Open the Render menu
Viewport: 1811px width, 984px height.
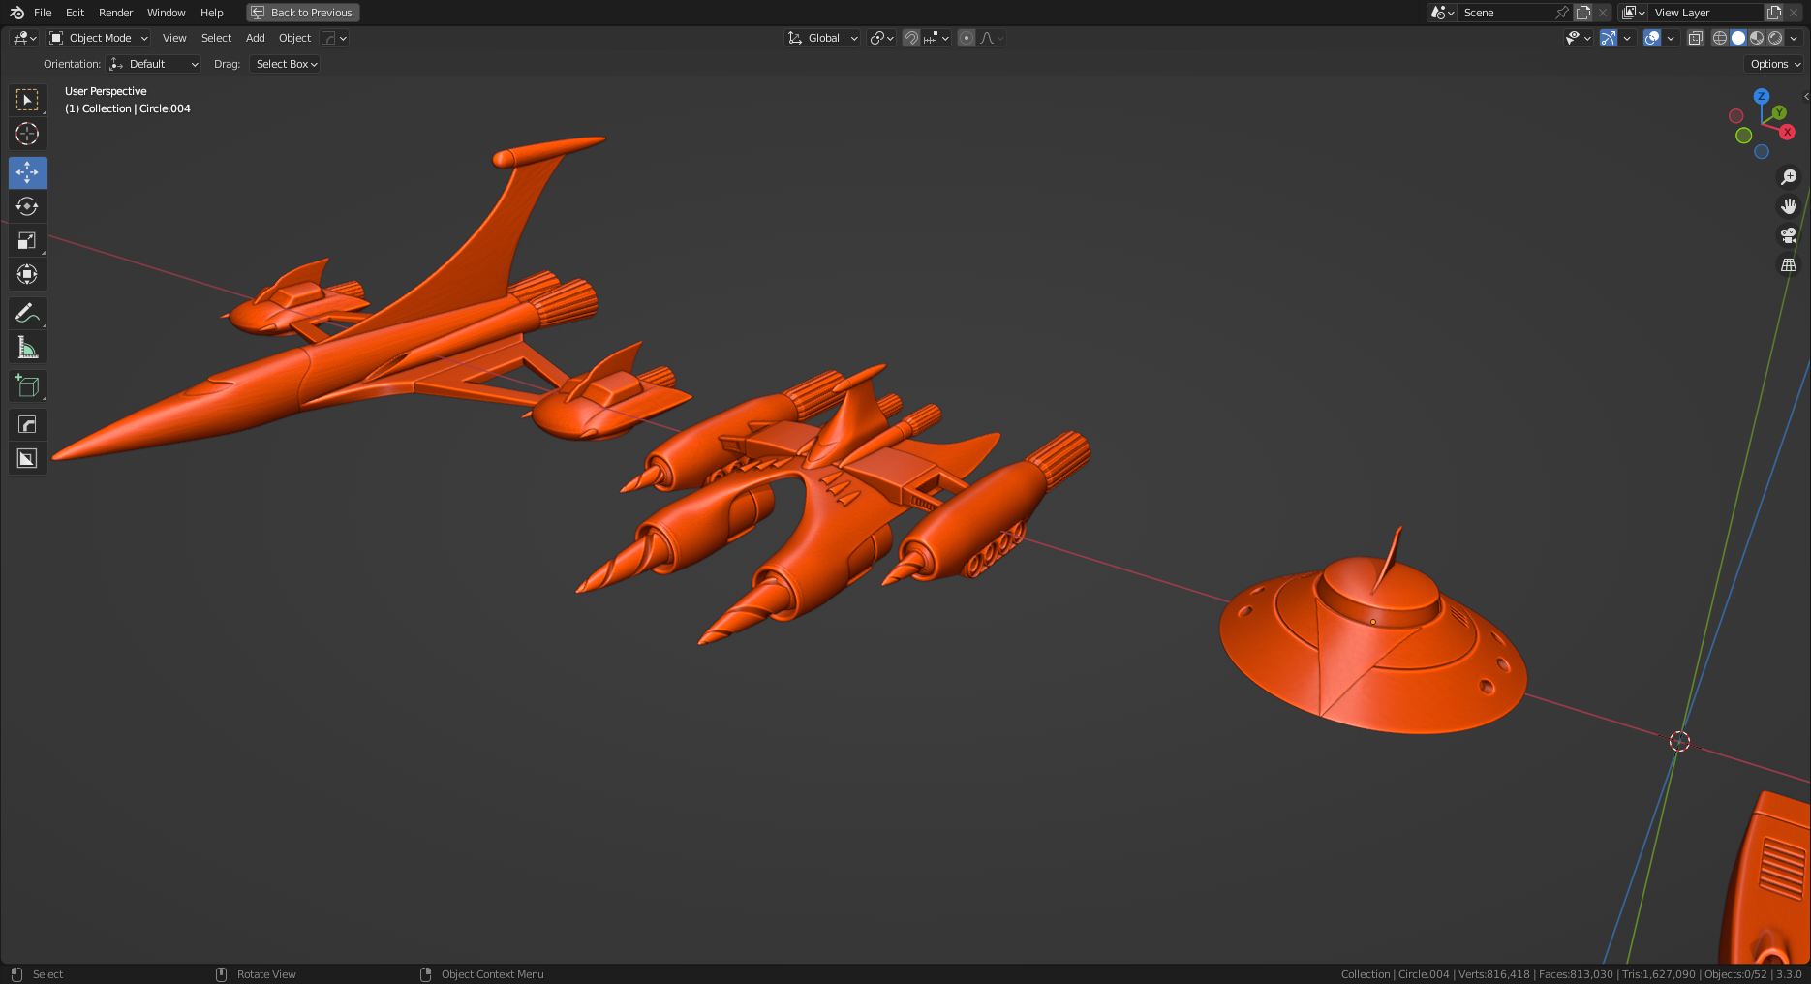pyautogui.click(x=115, y=13)
